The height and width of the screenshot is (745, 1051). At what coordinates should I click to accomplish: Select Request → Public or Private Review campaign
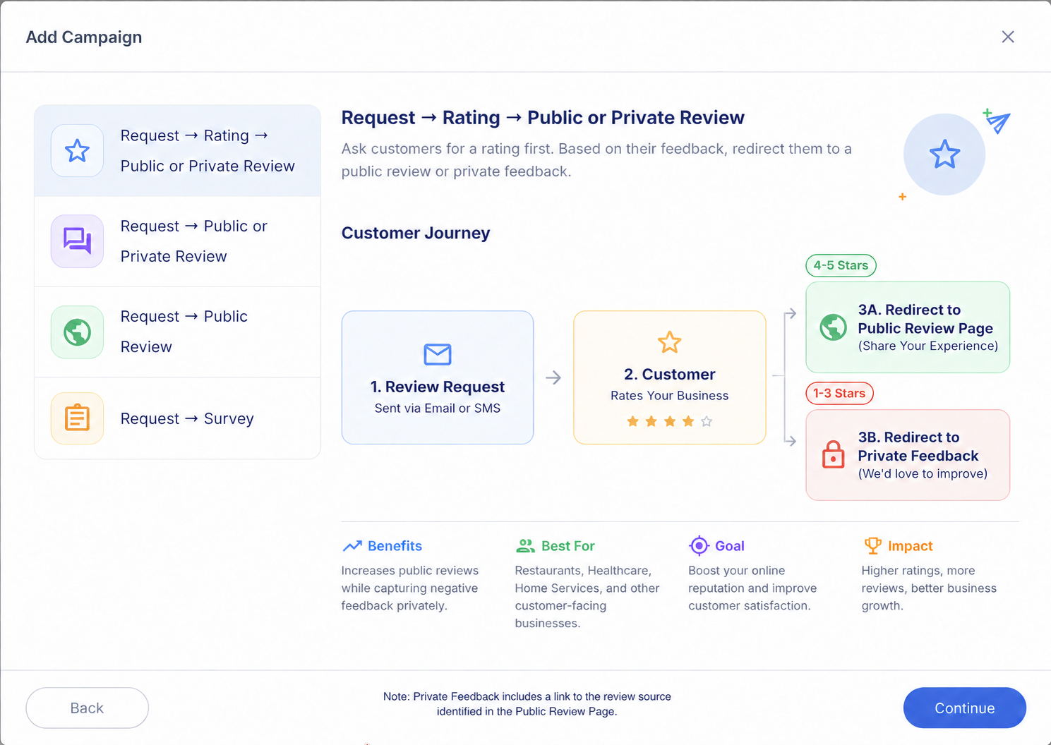pos(178,241)
